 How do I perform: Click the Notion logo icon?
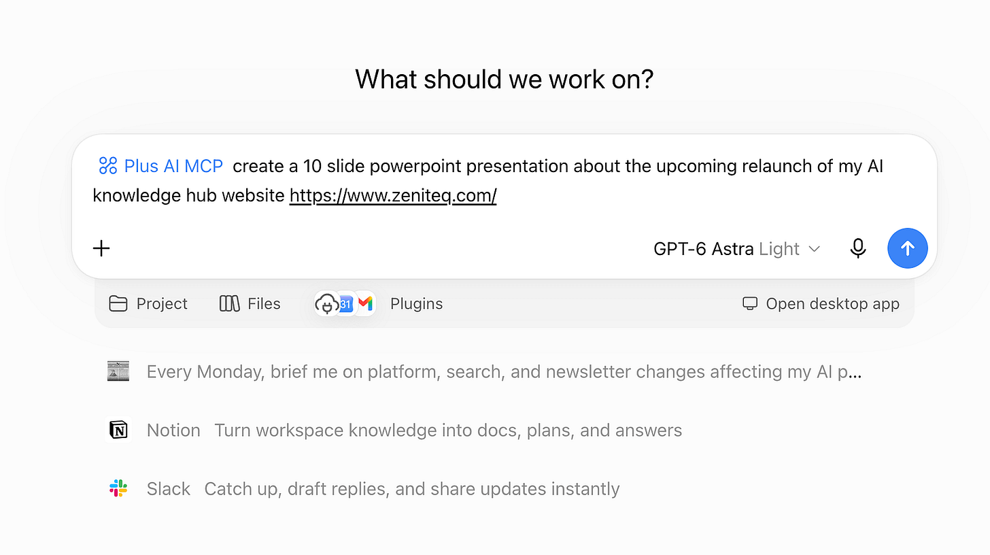(118, 430)
